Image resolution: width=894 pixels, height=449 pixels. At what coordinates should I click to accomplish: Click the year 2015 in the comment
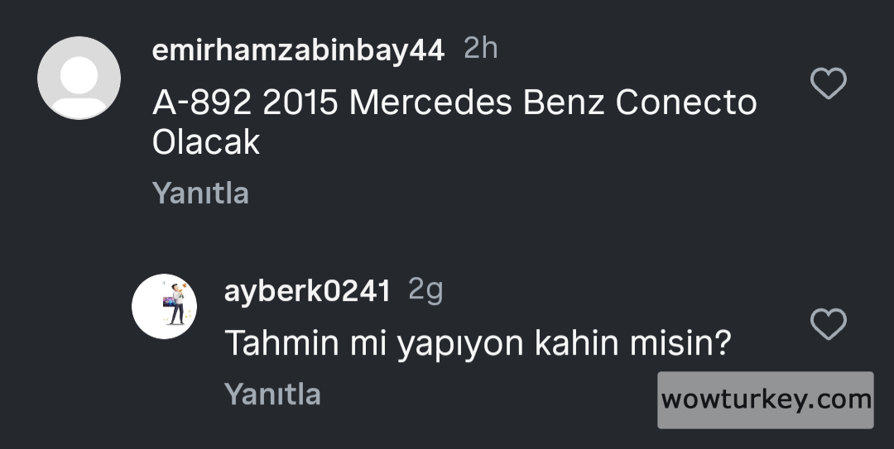click(300, 103)
